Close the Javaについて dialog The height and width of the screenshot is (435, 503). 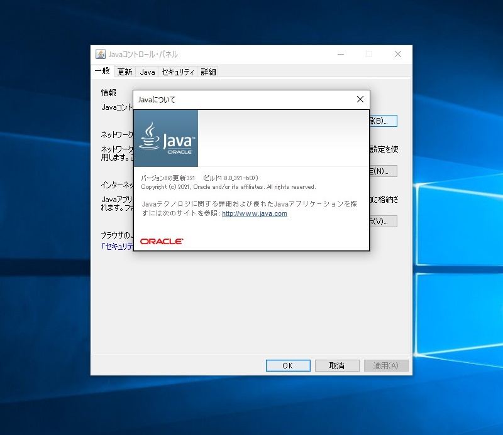[x=360, y=99]
